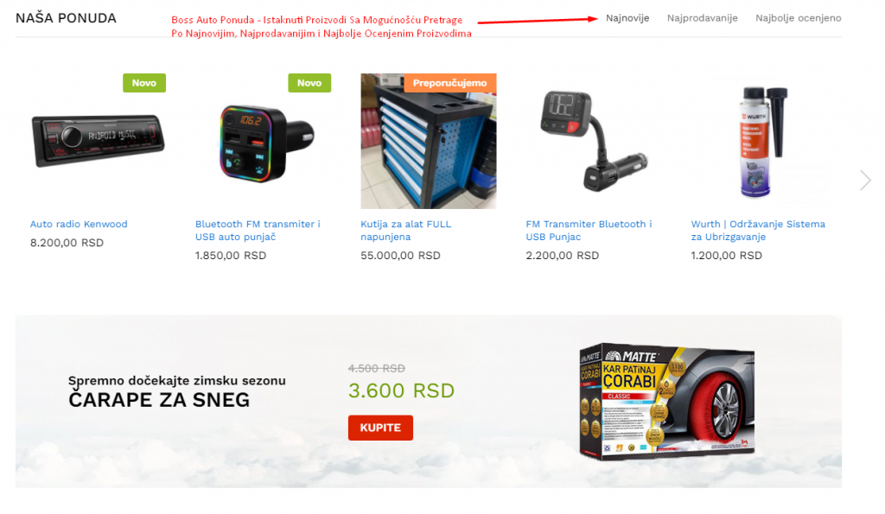Open Kutija za alat FULL napunjena link
The image size is (885, 514).
tap(406, 230)
